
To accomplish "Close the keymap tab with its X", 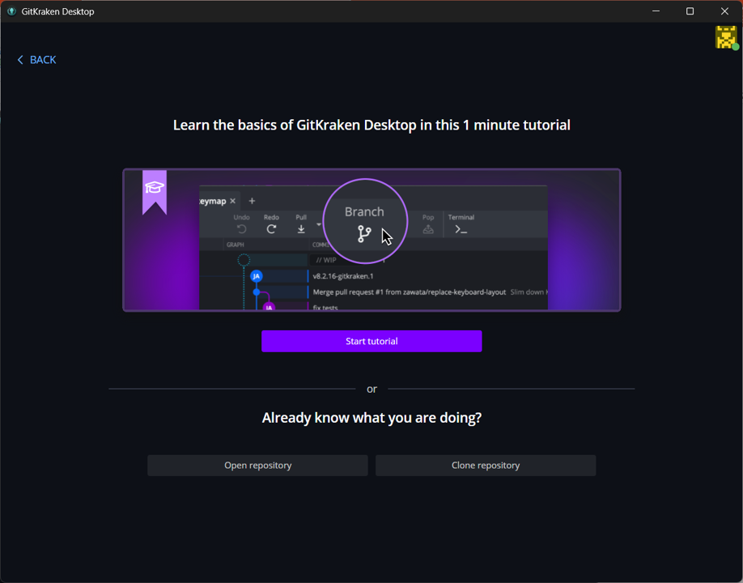I will click(x=233, y=201).
